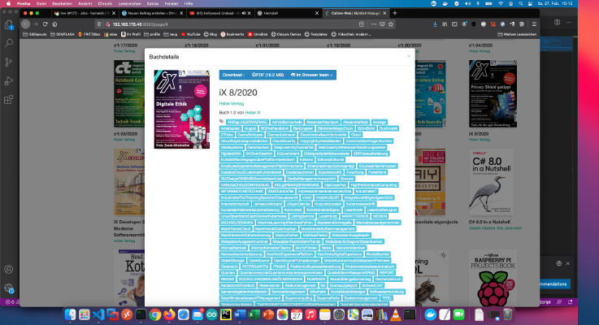Bookmark this page with star icon

coord(391,24)
